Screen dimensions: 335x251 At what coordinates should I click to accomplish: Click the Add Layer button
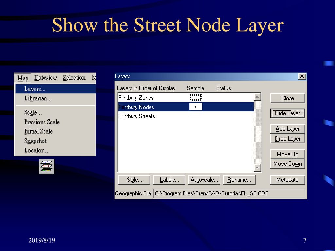tap(288, 129)
